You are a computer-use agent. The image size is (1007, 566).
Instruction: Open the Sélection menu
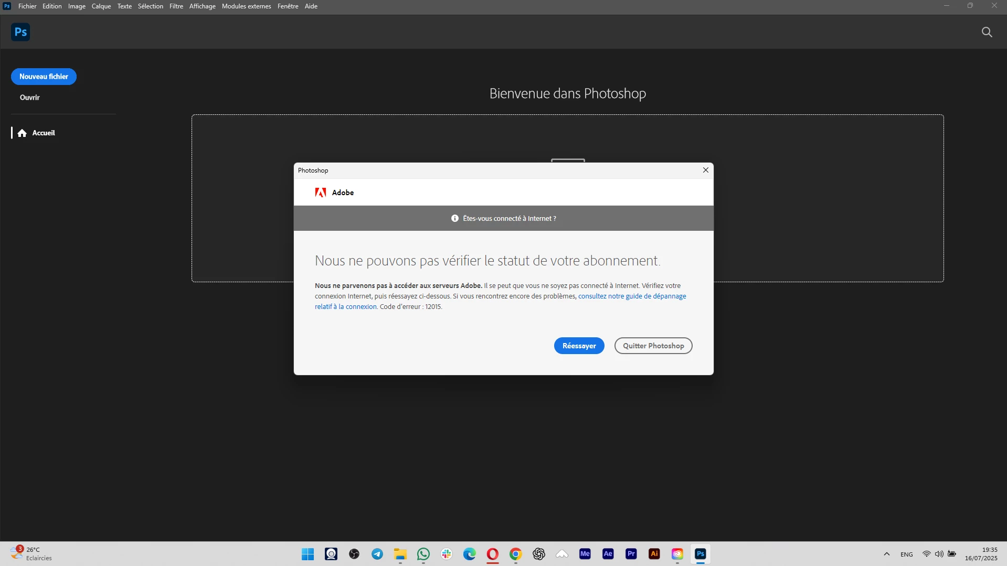click(x=151, y=6)
